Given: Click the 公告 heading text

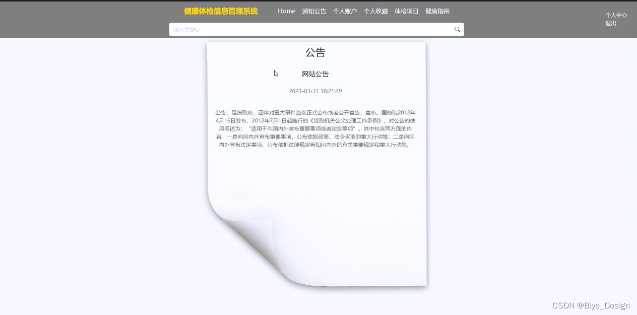Looking at the screenshot, I should coord(315,52).
